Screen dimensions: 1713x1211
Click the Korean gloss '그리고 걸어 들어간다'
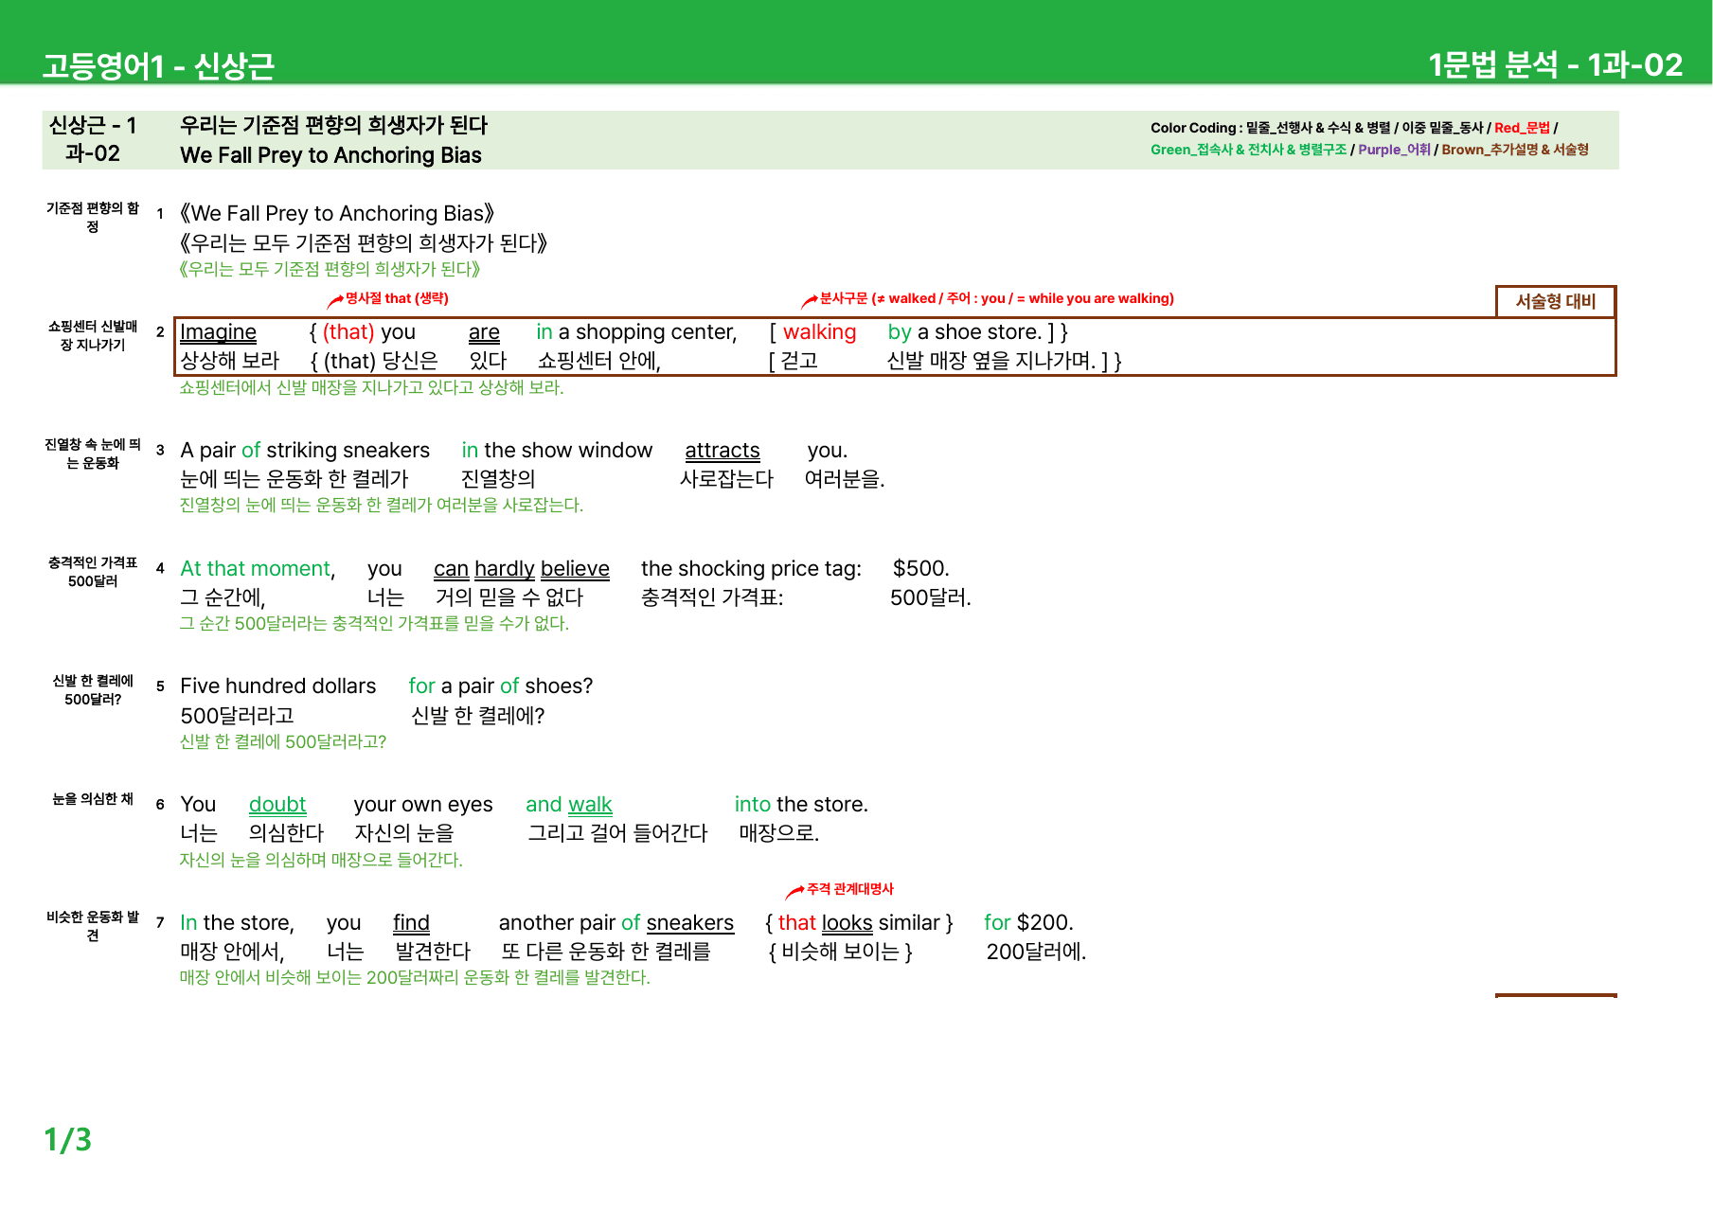pyautogui.click(x=617, y=833)
